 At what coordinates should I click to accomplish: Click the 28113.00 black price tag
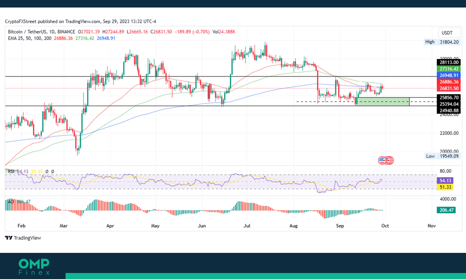pos(449,62)
